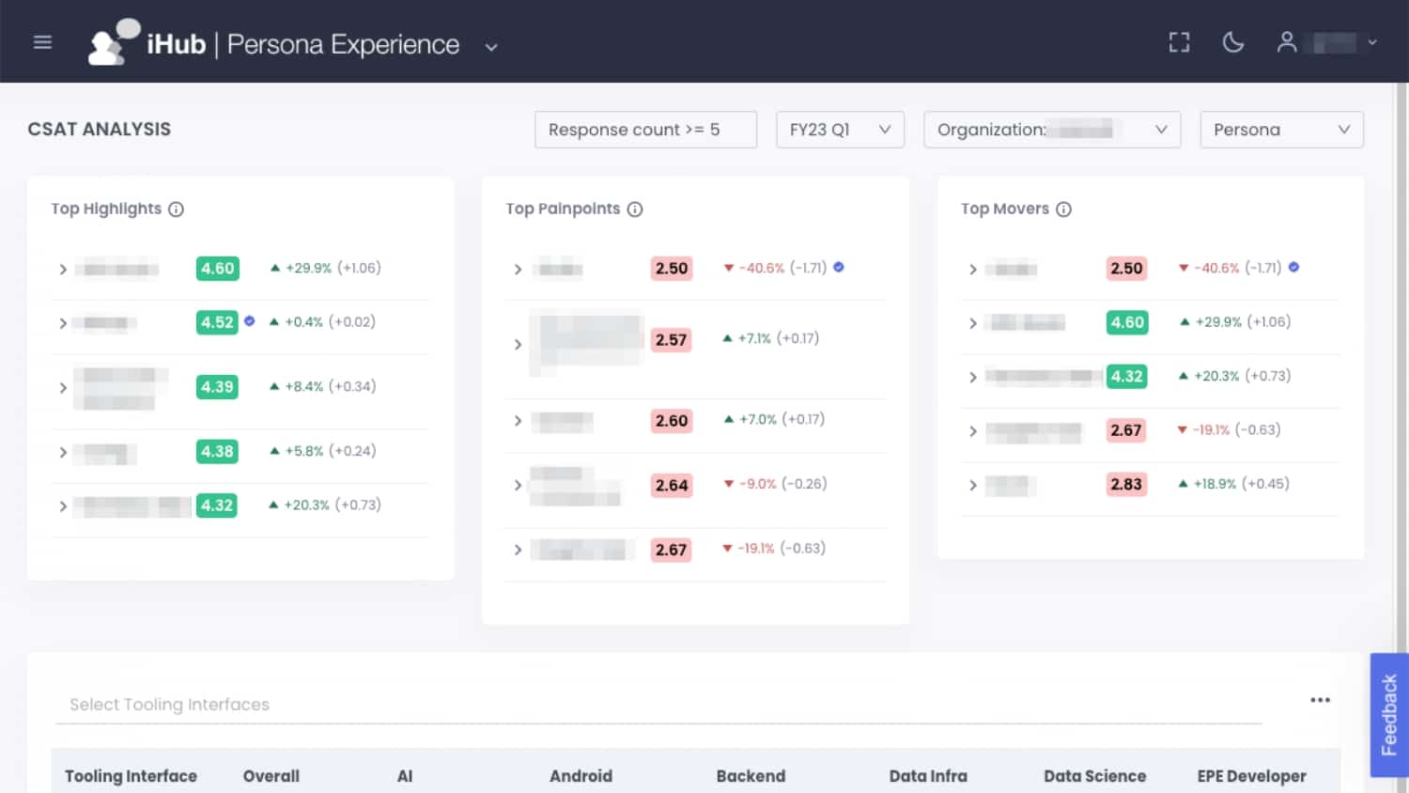Viewport: 1409px width, 793px height.
Task: Toggle dark mode with the moon icon
Action: click(1233, 42)
